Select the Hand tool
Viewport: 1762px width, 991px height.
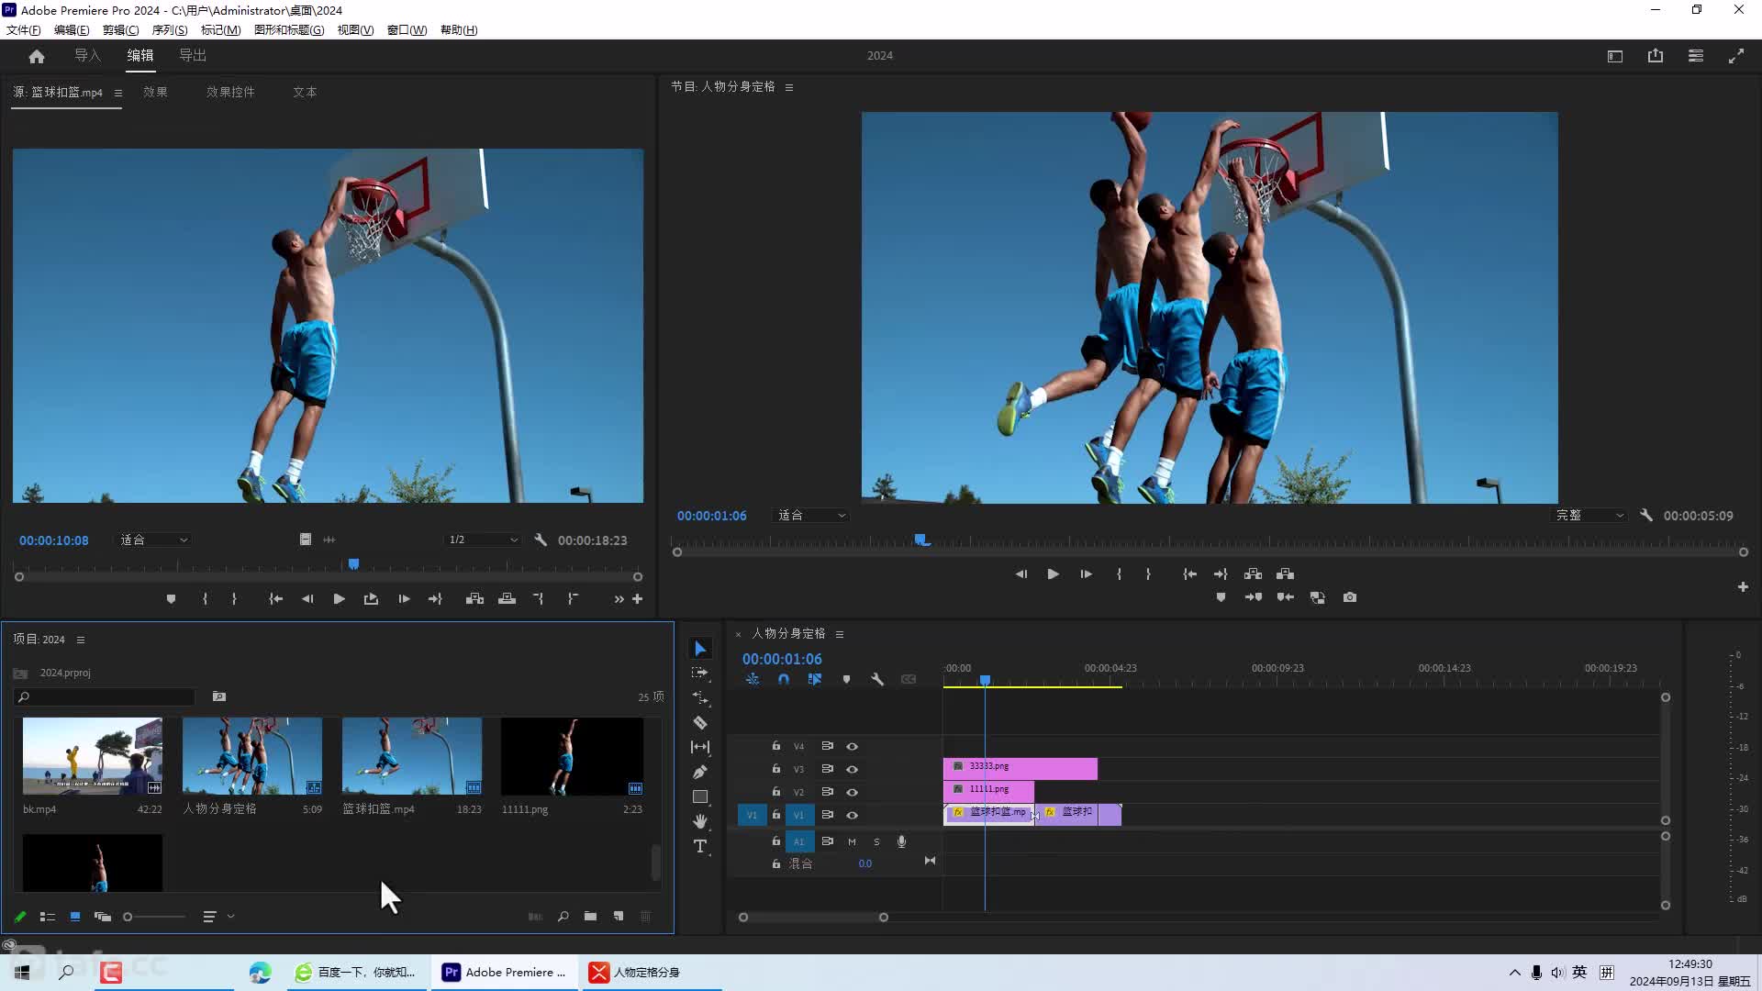[x=700, y=821]
